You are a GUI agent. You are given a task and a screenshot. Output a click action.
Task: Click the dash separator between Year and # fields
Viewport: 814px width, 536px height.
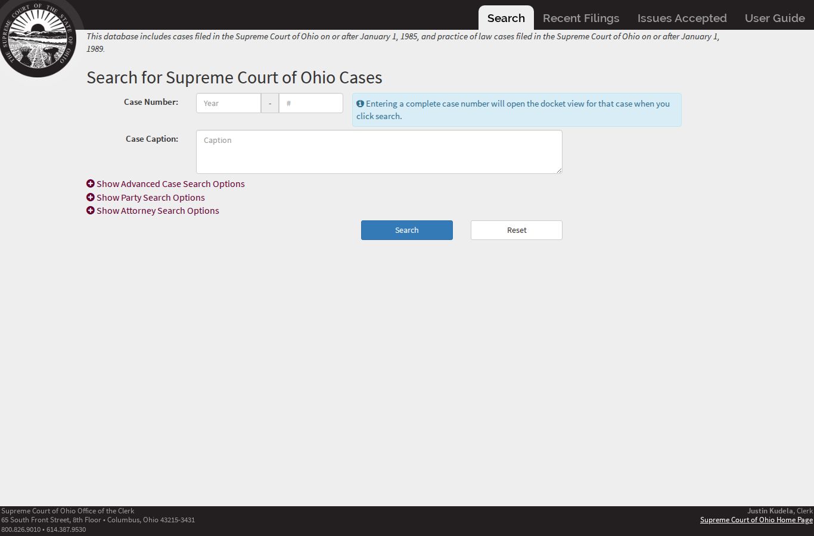270,103
